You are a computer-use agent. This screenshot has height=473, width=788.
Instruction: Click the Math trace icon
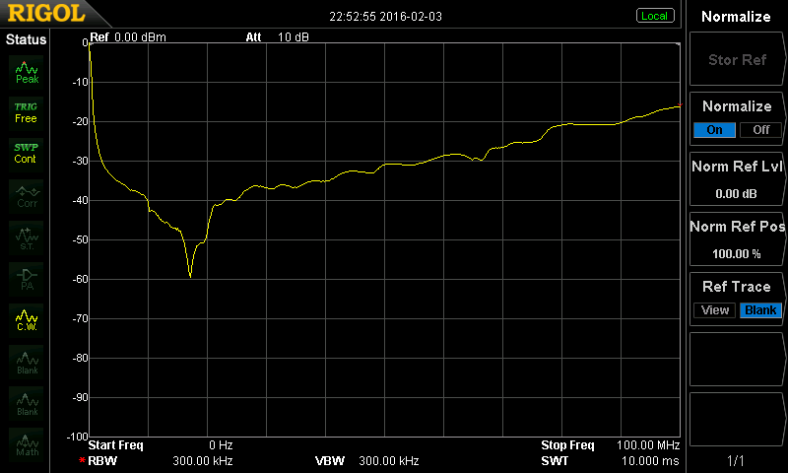tap(27, 444)
